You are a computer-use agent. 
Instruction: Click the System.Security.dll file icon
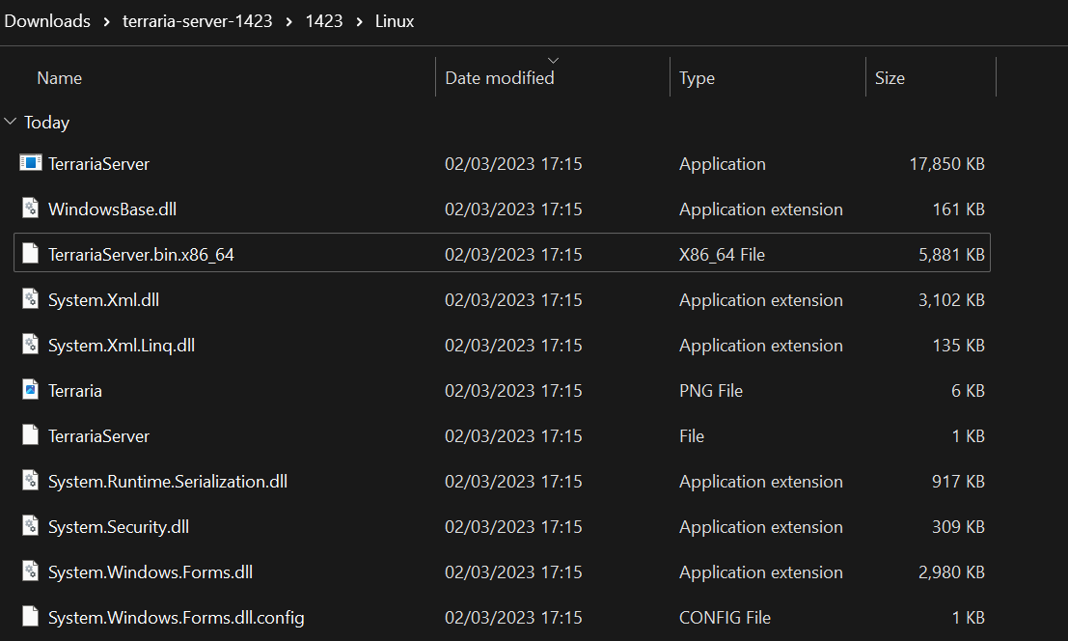coord(31,527)
